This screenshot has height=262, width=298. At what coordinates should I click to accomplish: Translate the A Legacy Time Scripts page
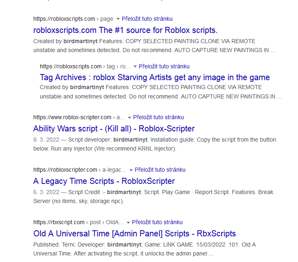click(x=160, y=170)
